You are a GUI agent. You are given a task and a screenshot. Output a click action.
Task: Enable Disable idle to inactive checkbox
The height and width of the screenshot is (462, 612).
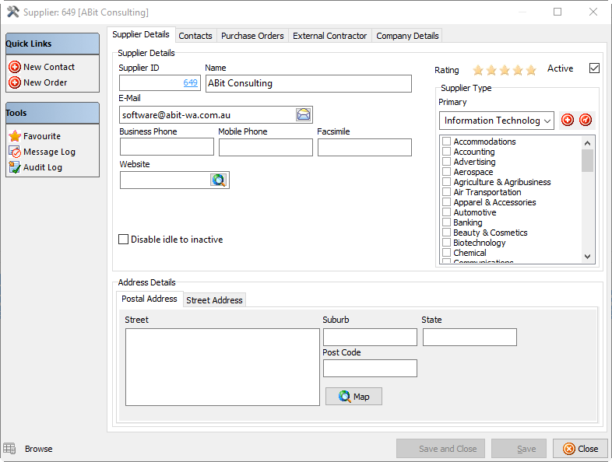(123, 240)
